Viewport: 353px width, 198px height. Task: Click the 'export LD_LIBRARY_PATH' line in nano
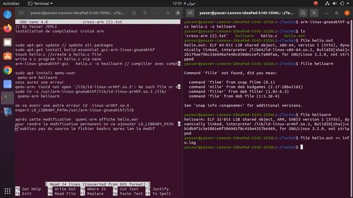point(74,110)
